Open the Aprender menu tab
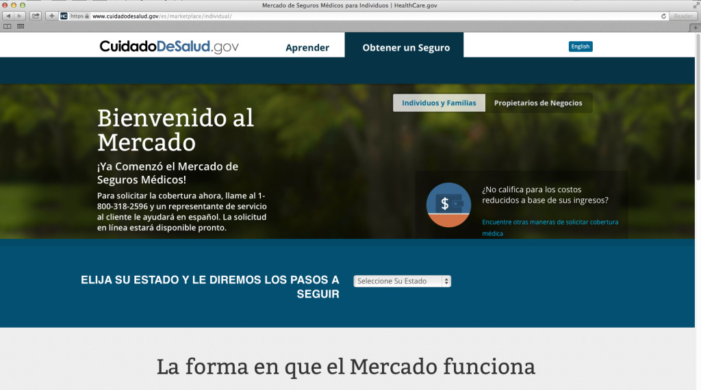This screenshot has width=701, height=390. (307, 47)
